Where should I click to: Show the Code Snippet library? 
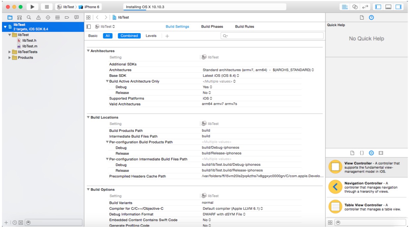(362, 153)
